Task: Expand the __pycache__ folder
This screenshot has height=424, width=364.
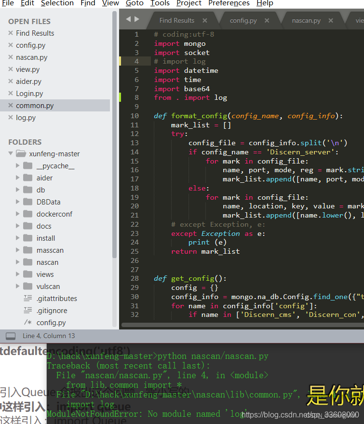Action: [17, 165]
